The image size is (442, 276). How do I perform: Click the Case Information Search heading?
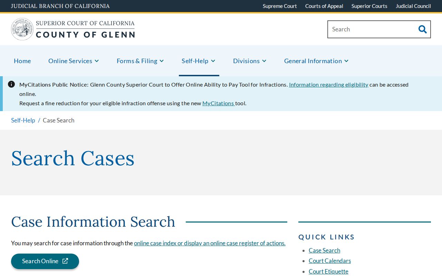pos(93,221)
